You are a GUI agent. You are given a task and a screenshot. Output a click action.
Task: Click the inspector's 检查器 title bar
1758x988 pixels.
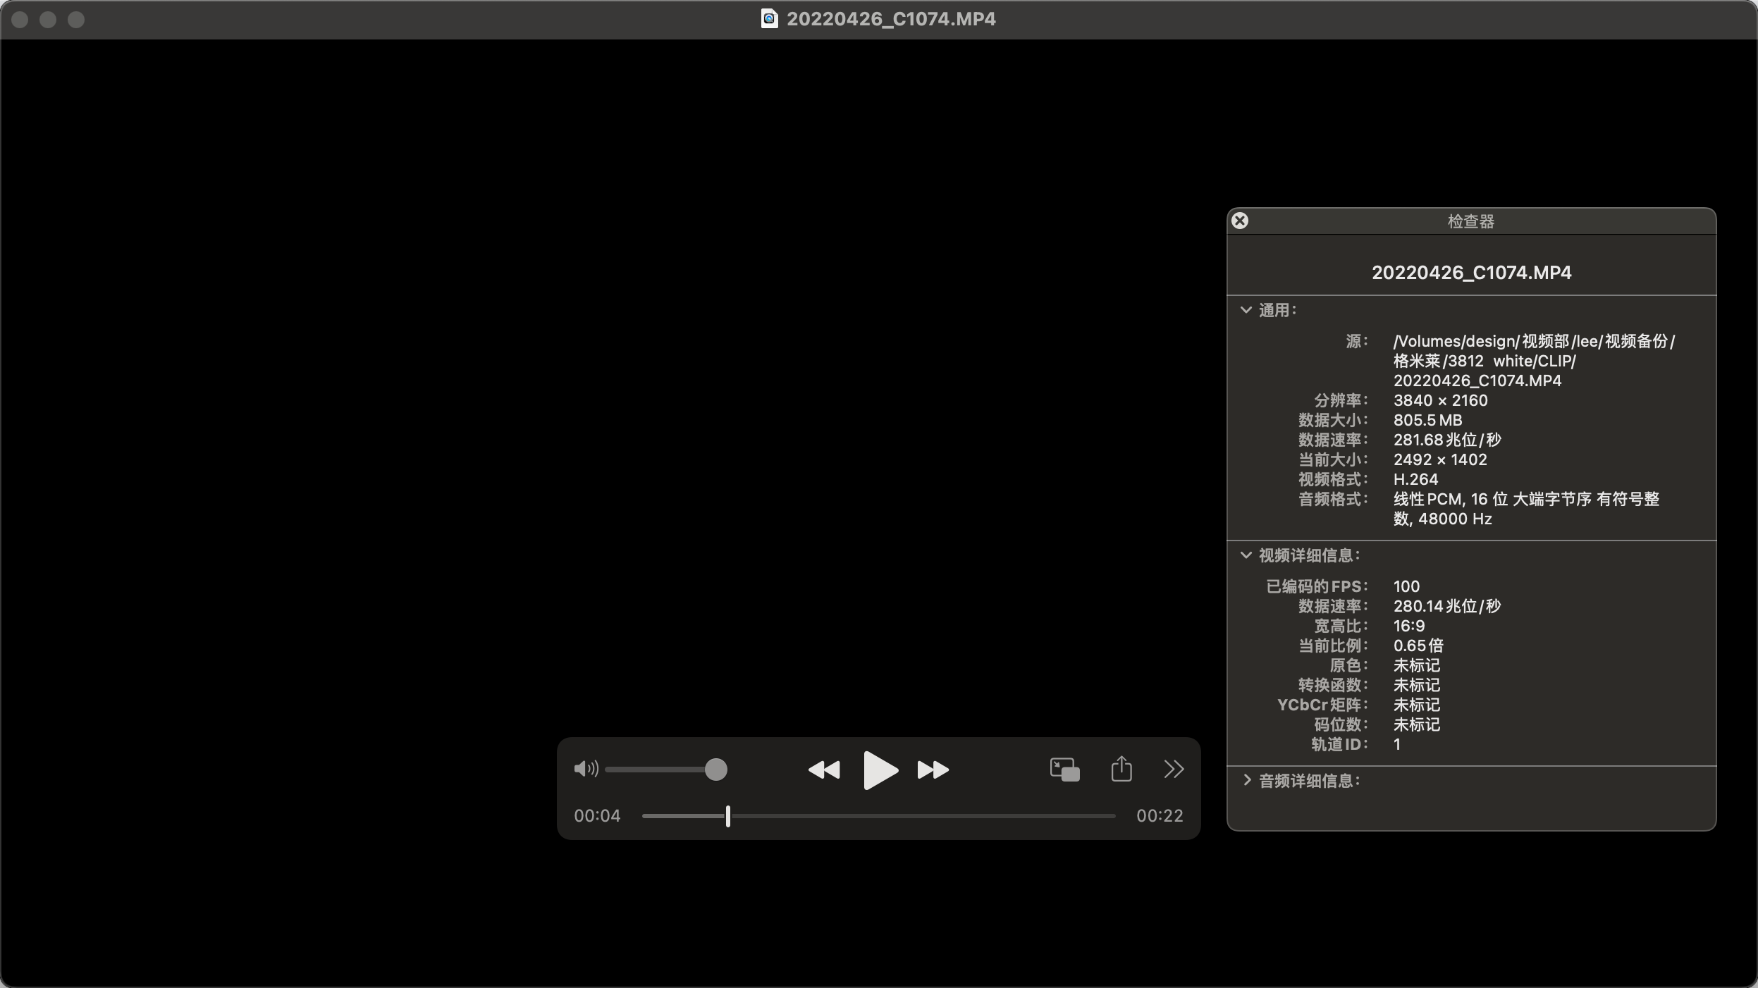[1471, 221]
